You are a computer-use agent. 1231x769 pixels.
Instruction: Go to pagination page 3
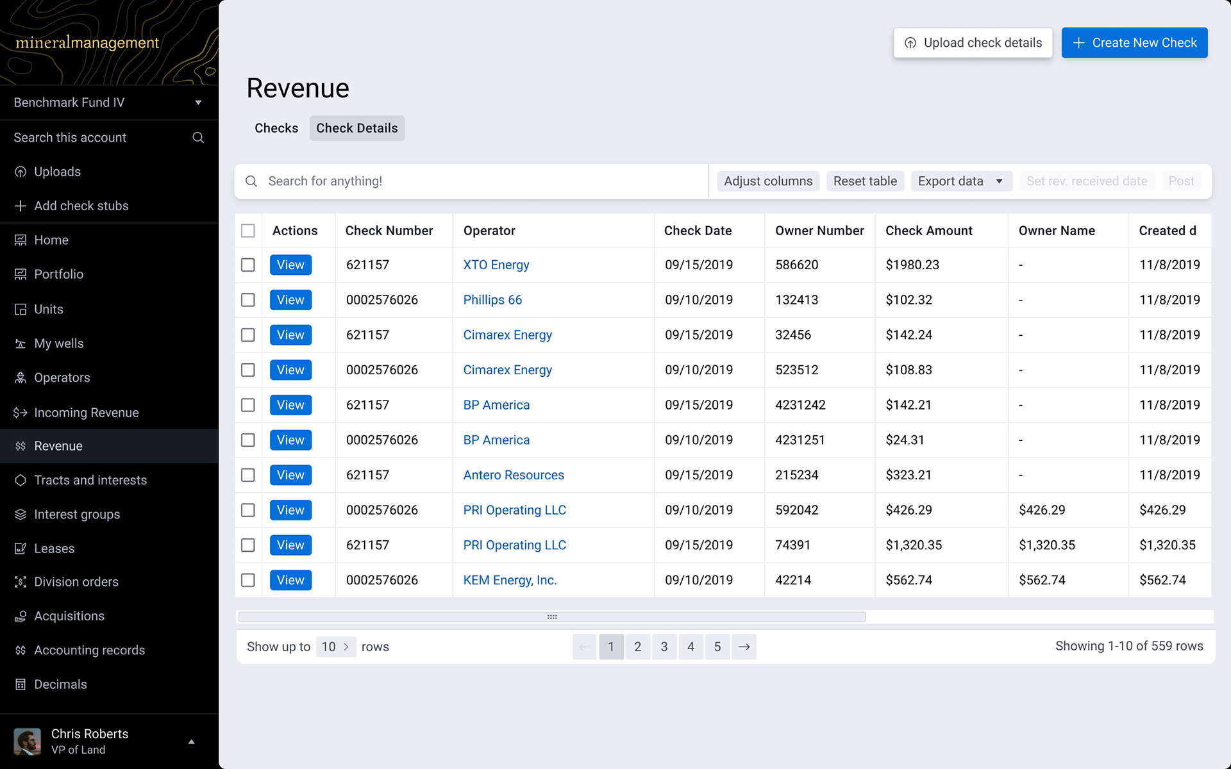[664, 647]
